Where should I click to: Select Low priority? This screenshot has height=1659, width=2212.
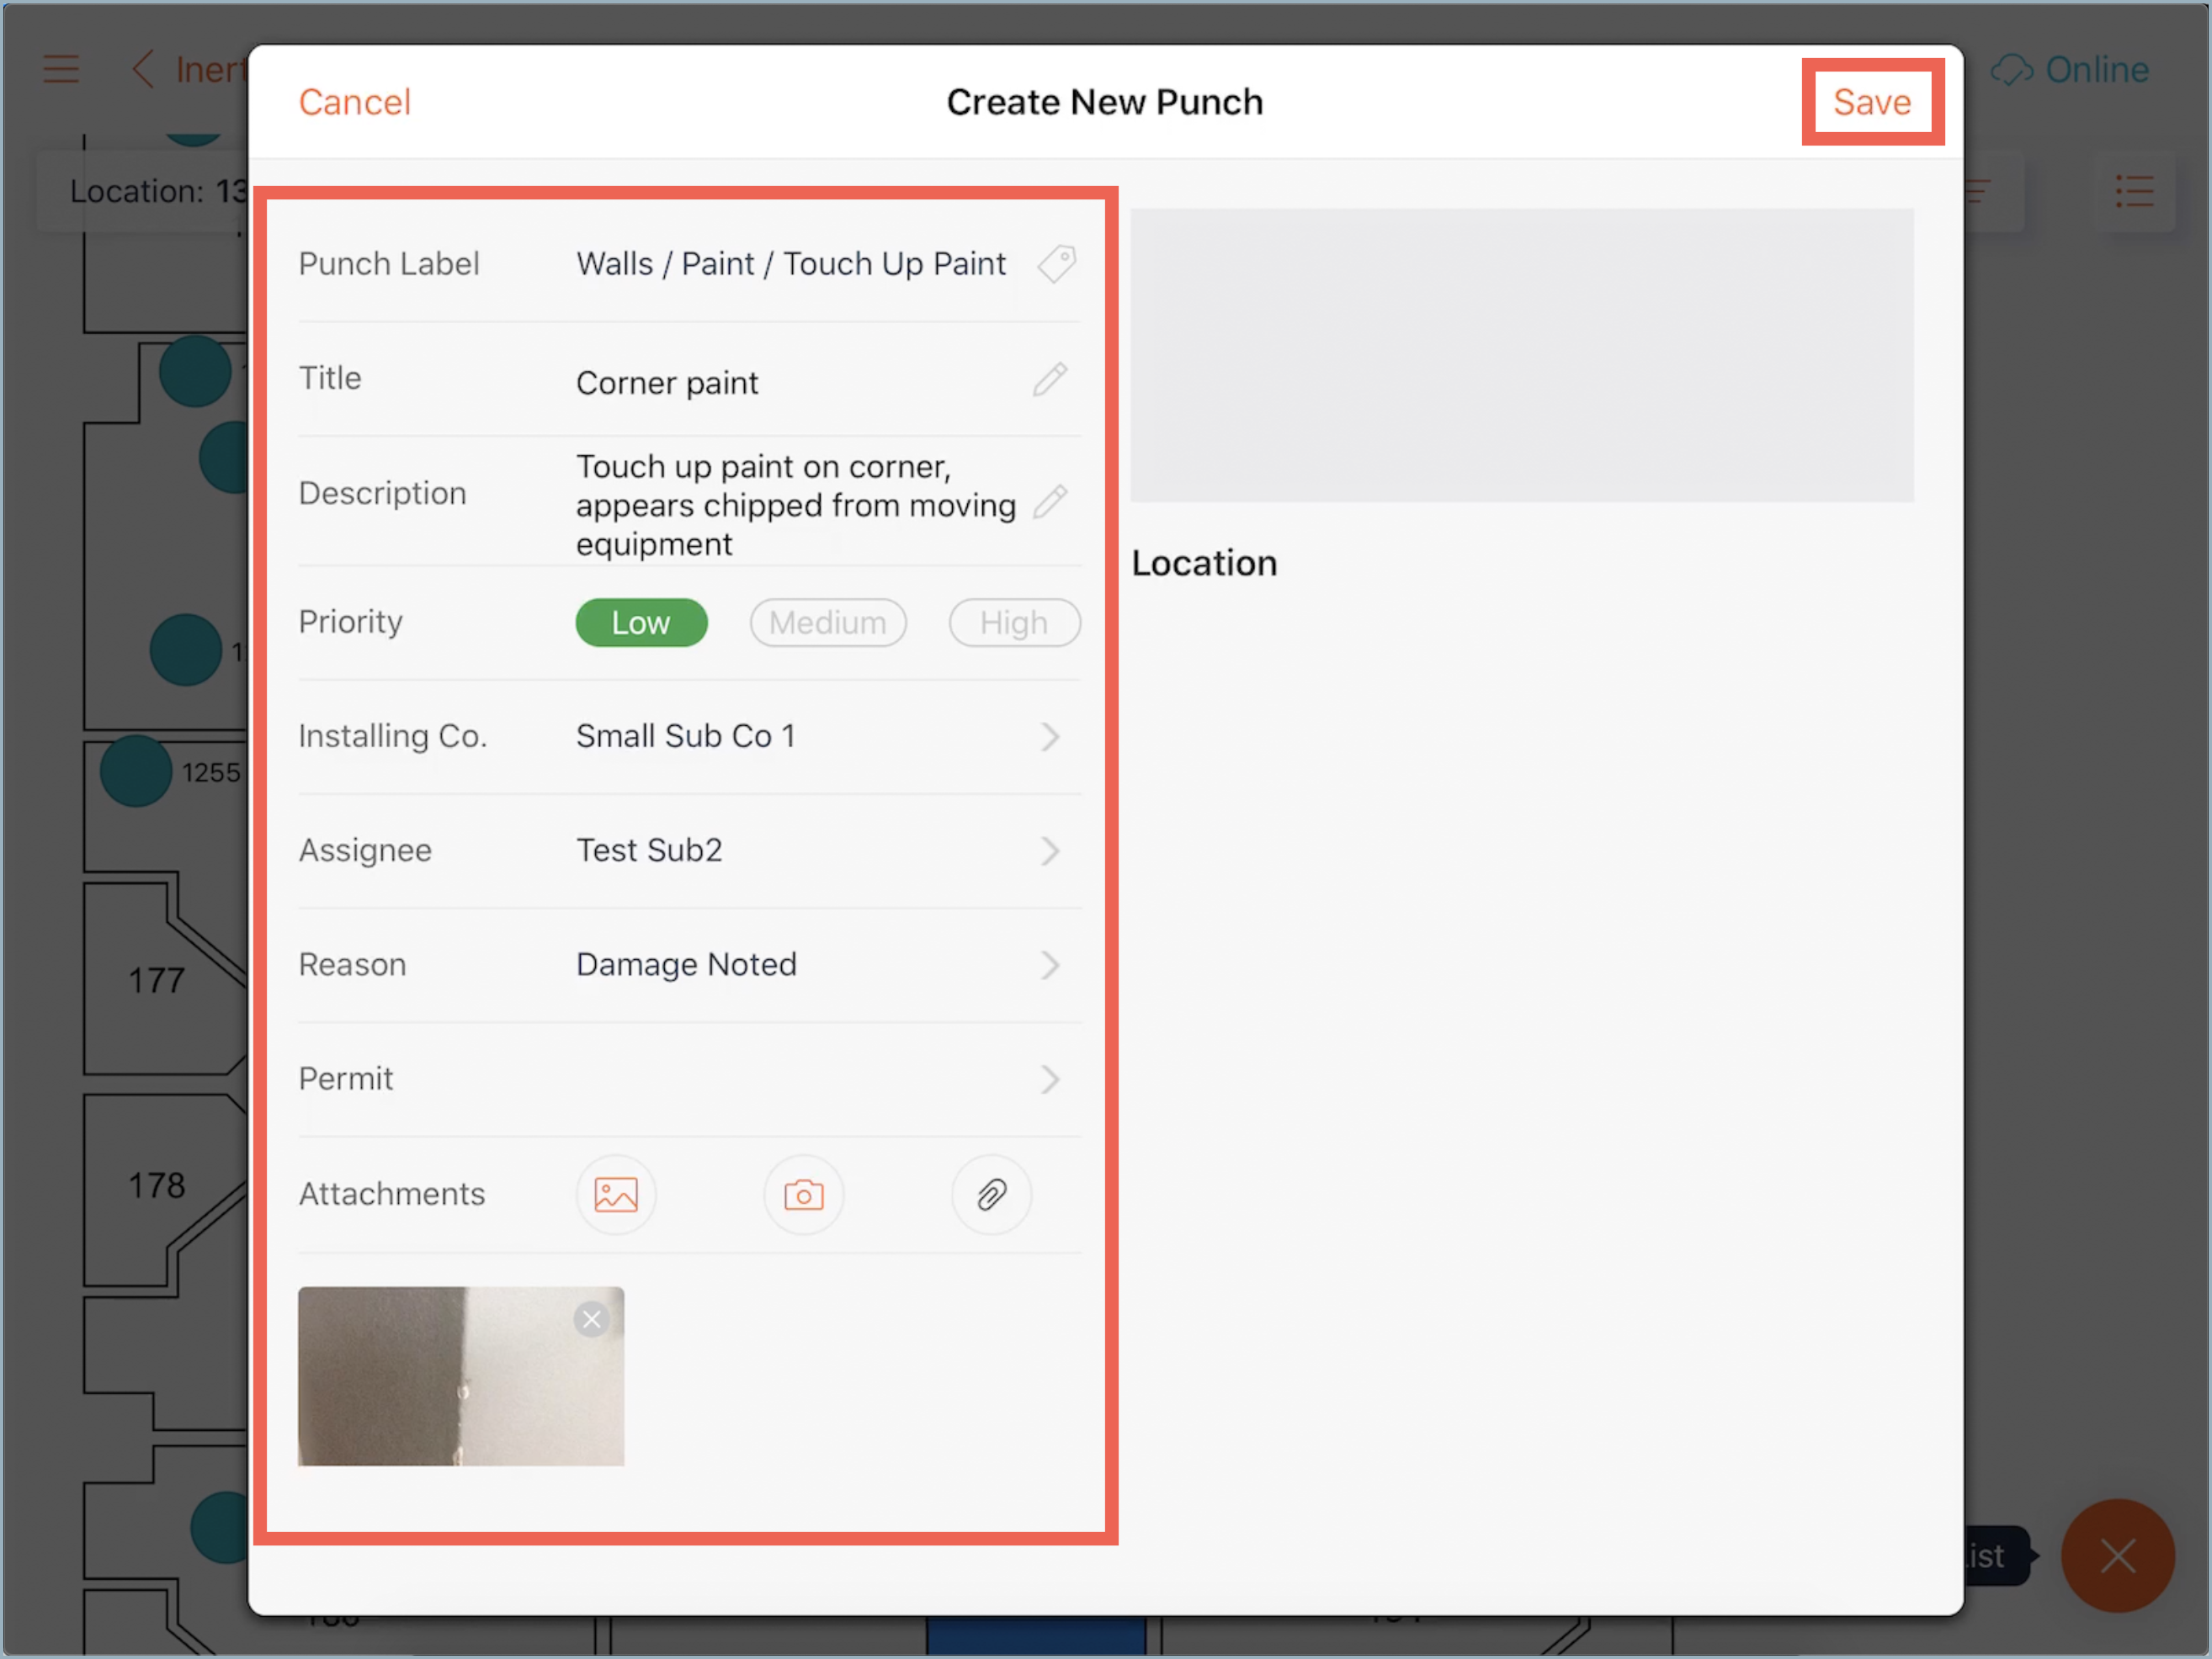pyautogui.click(x=641, y=623)
